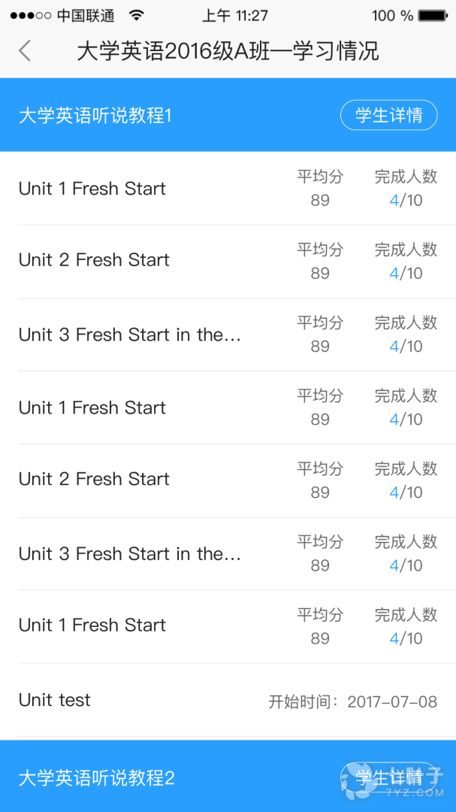
Task: Click the battery icon in status bar
Action: [x=433, y=15]
